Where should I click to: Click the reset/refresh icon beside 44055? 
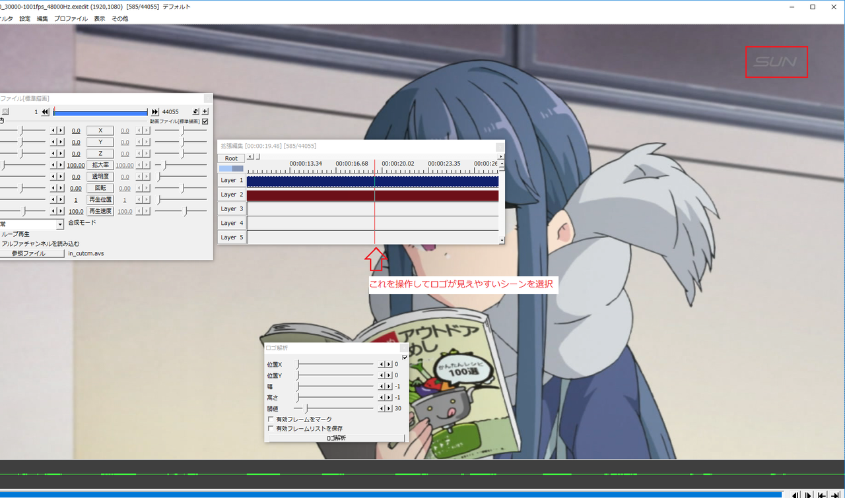tap(196, 112)
